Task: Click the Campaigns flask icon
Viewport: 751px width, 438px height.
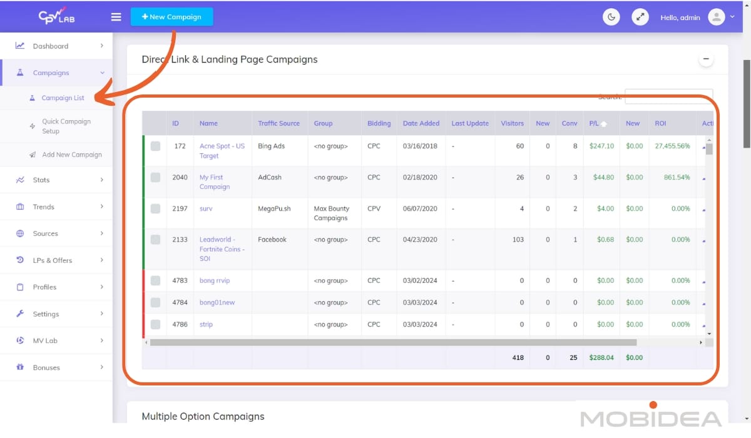Action: coord(20,73)
